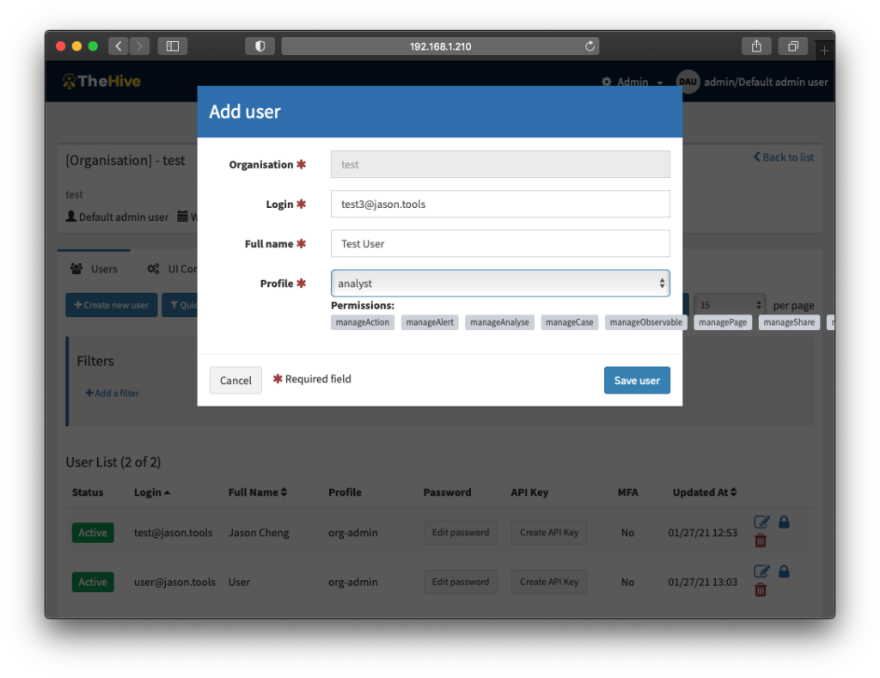Sort the user list by Updated At
The image size is (880, 678).
[705, 492]
